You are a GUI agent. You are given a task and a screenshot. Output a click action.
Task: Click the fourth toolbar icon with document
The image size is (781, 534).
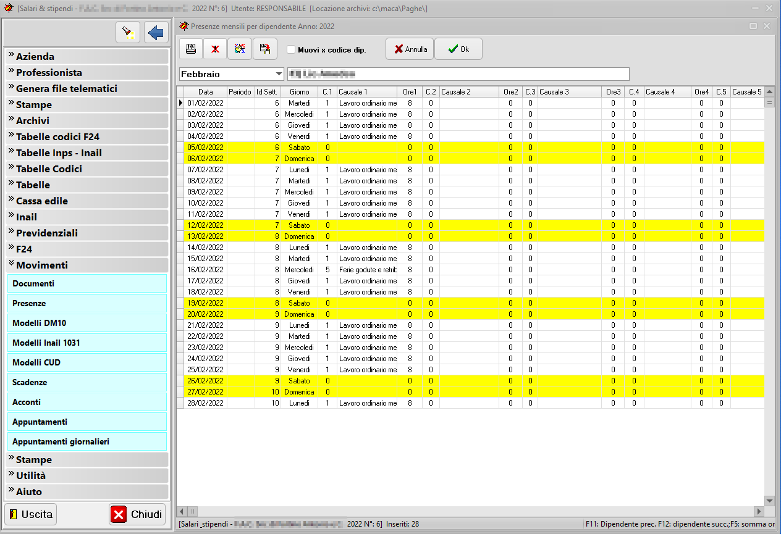pyautogui.click(x=264, y=49)
